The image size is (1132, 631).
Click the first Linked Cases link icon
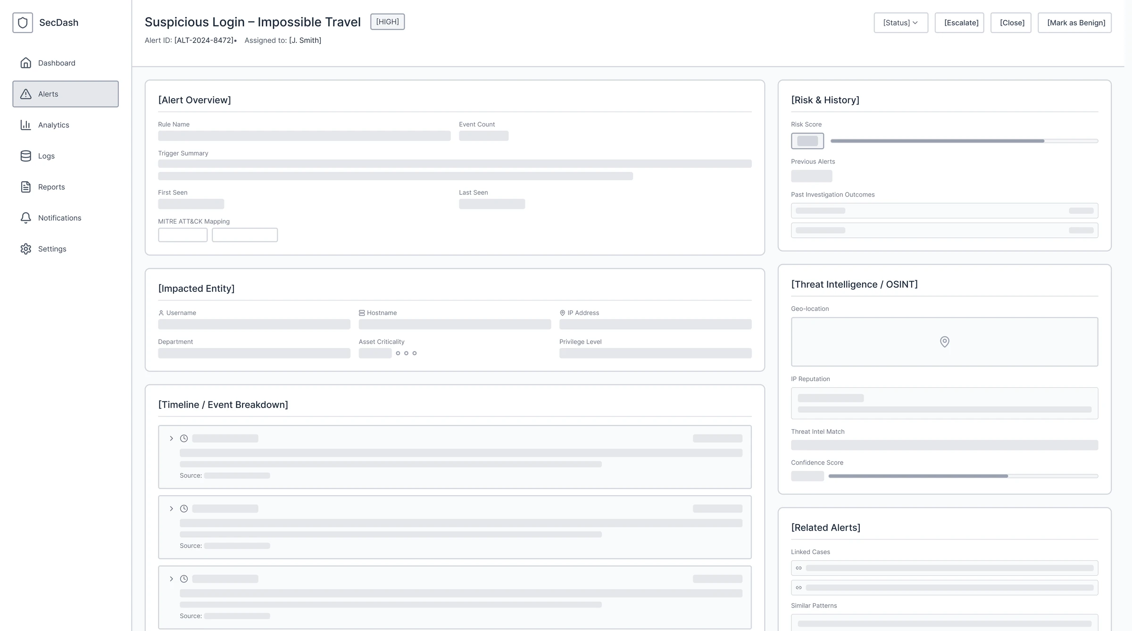tap(799, 568)
